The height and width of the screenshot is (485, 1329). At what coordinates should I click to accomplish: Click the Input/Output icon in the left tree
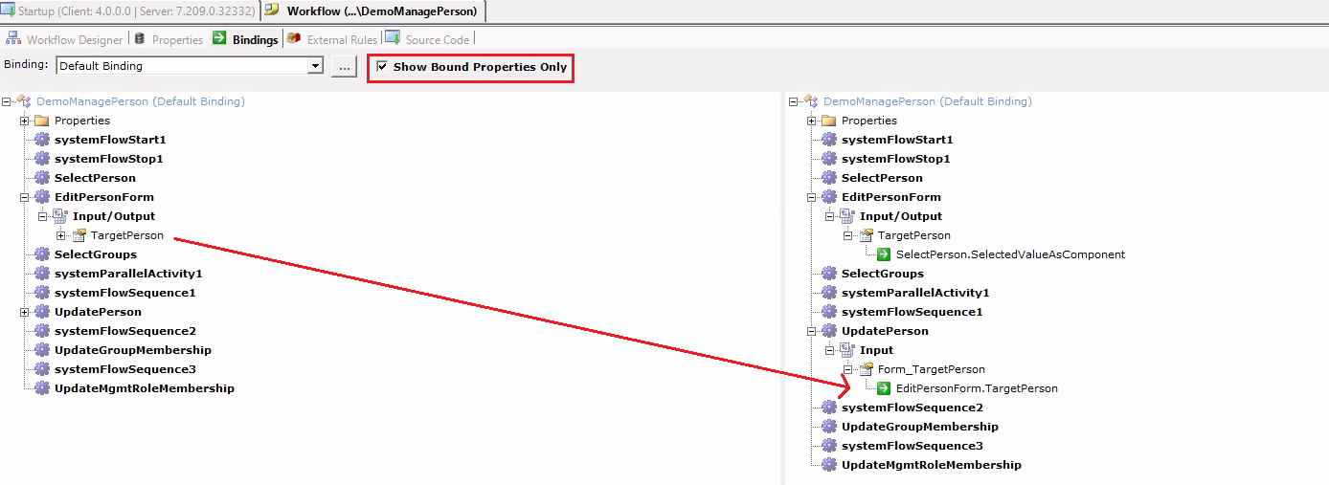tap(60, 216)
